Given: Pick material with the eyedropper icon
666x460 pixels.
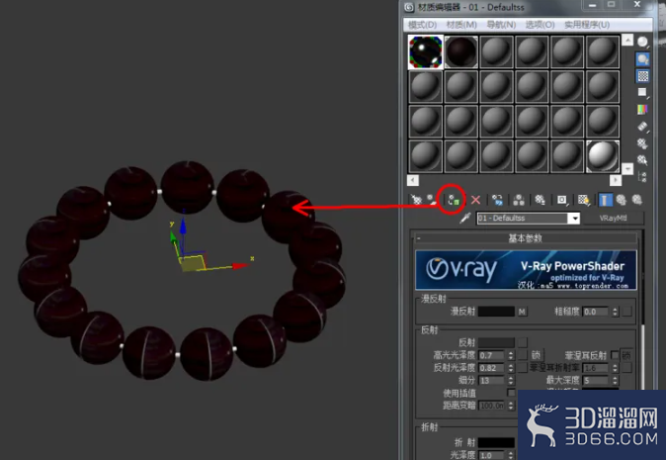Looking at the screenshot, I should 465,219.
